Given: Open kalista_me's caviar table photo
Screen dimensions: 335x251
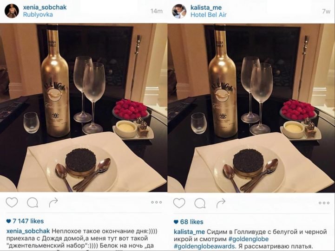Looking at the screenshot, I should click(251, 108).
